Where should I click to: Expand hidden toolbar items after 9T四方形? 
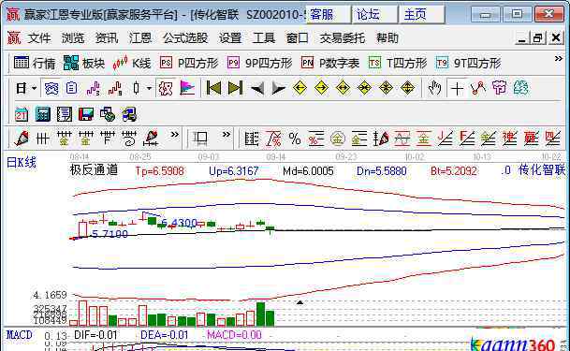click(x=558, y=58)
